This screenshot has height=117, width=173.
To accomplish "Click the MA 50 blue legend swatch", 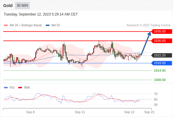I will (48, 25).
